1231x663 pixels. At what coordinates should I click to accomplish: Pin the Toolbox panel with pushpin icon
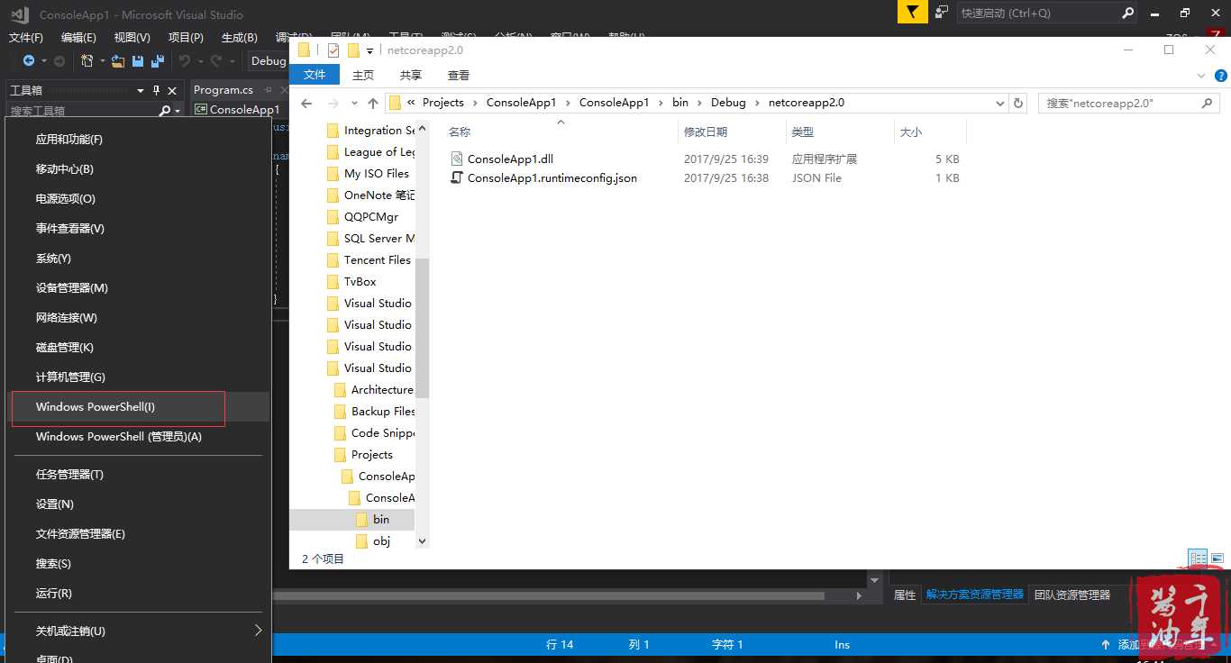point(156,90)
